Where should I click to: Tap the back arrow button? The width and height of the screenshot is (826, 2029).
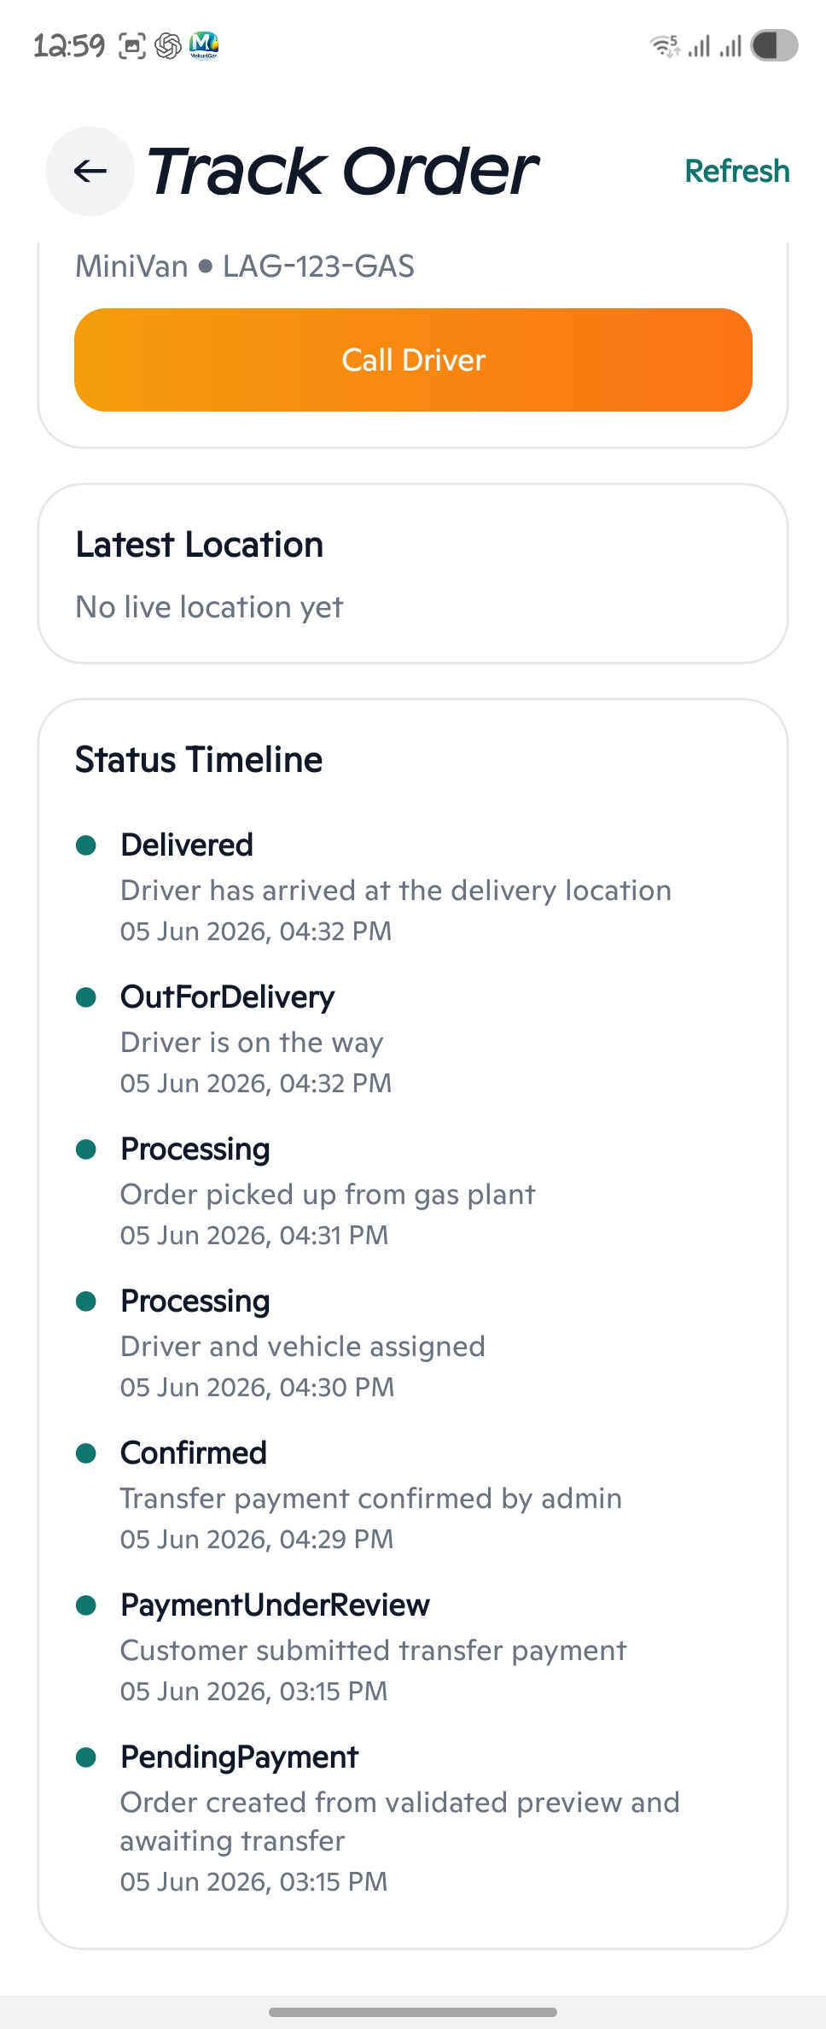pyautogui.click(x=90, y=171)
